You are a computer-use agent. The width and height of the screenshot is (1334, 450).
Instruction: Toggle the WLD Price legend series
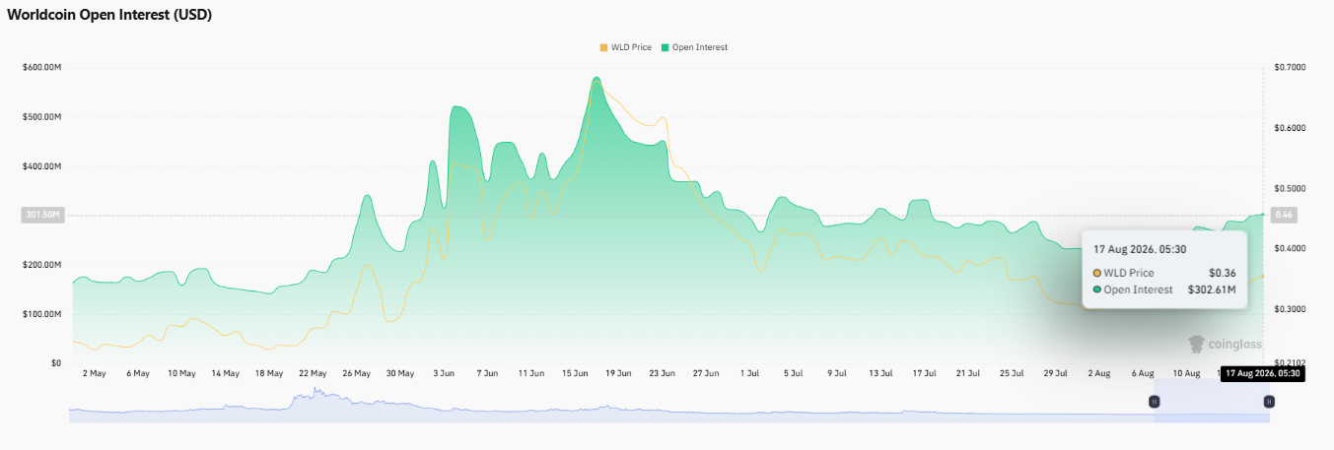click(x=625, y=47)
